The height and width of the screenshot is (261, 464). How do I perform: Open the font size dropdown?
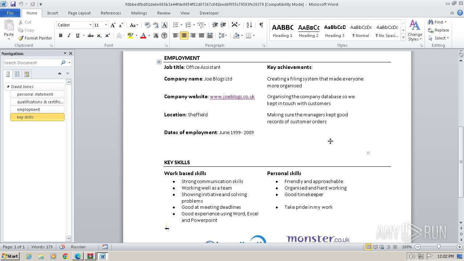coord(106,25)
